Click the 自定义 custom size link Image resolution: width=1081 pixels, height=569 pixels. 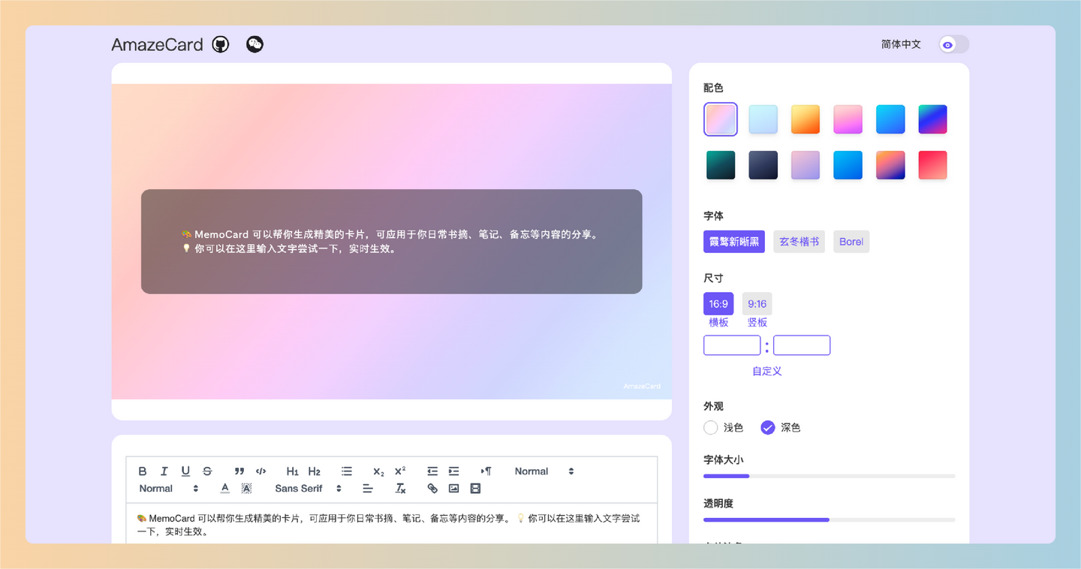(767, 371)
